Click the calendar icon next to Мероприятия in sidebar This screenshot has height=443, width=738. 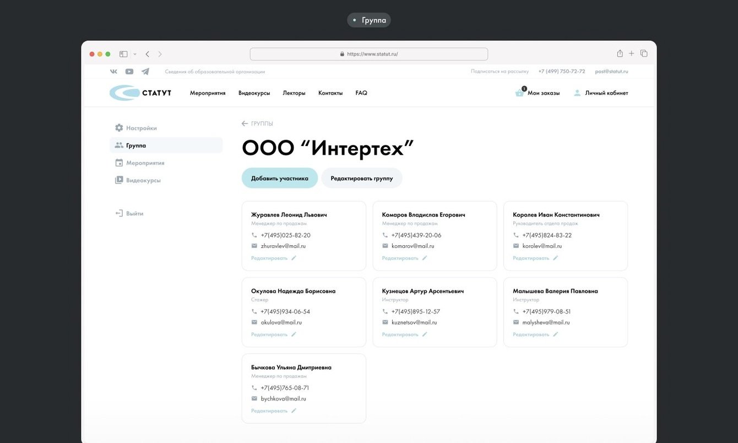pos(119,163)
